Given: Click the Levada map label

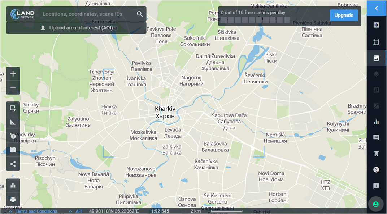Looking at the screenshot, I should pyautogui.click(x=173, y=133).
